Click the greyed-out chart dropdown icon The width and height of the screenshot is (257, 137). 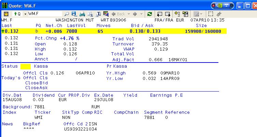click(198, 14)
